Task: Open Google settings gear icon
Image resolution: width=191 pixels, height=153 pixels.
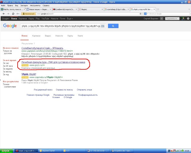Action: pos(188,19)
